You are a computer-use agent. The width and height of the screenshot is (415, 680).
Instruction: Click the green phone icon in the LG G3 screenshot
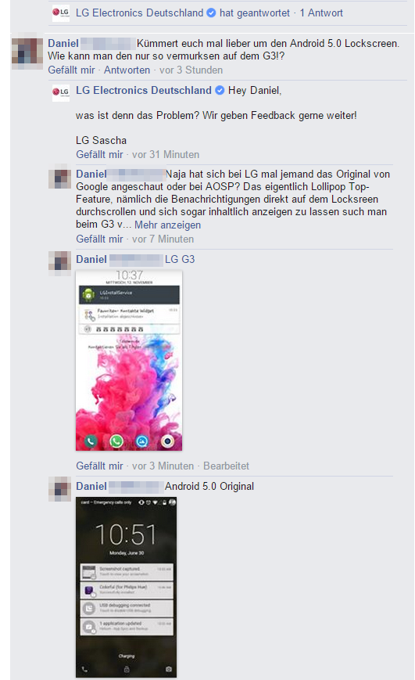coord(91,441)
